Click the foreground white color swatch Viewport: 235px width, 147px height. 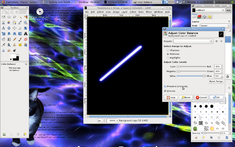pyautogui.click(x=13, y=56)
